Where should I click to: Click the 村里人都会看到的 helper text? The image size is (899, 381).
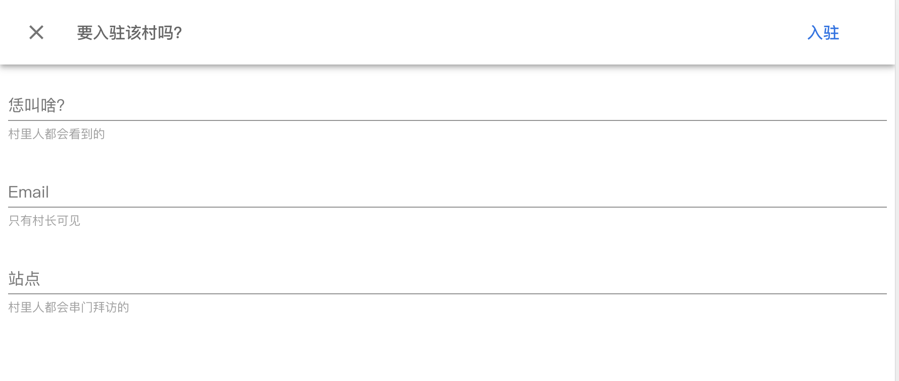(57, 134)
